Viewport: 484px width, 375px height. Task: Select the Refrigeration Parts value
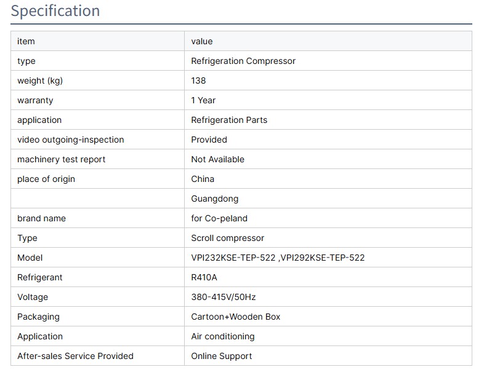pyautogui.click(x=229, y=120)
